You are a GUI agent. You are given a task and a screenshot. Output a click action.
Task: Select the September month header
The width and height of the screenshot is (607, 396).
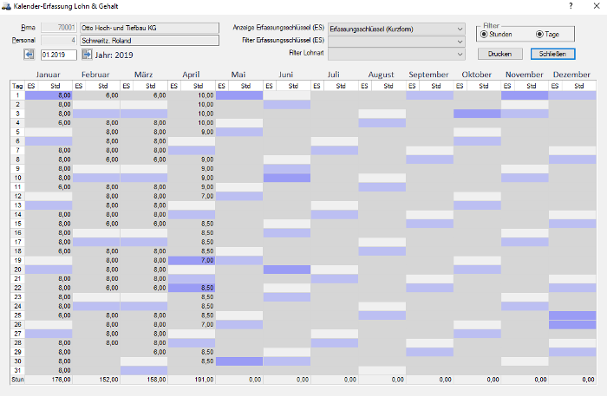(x=429, y=75)
